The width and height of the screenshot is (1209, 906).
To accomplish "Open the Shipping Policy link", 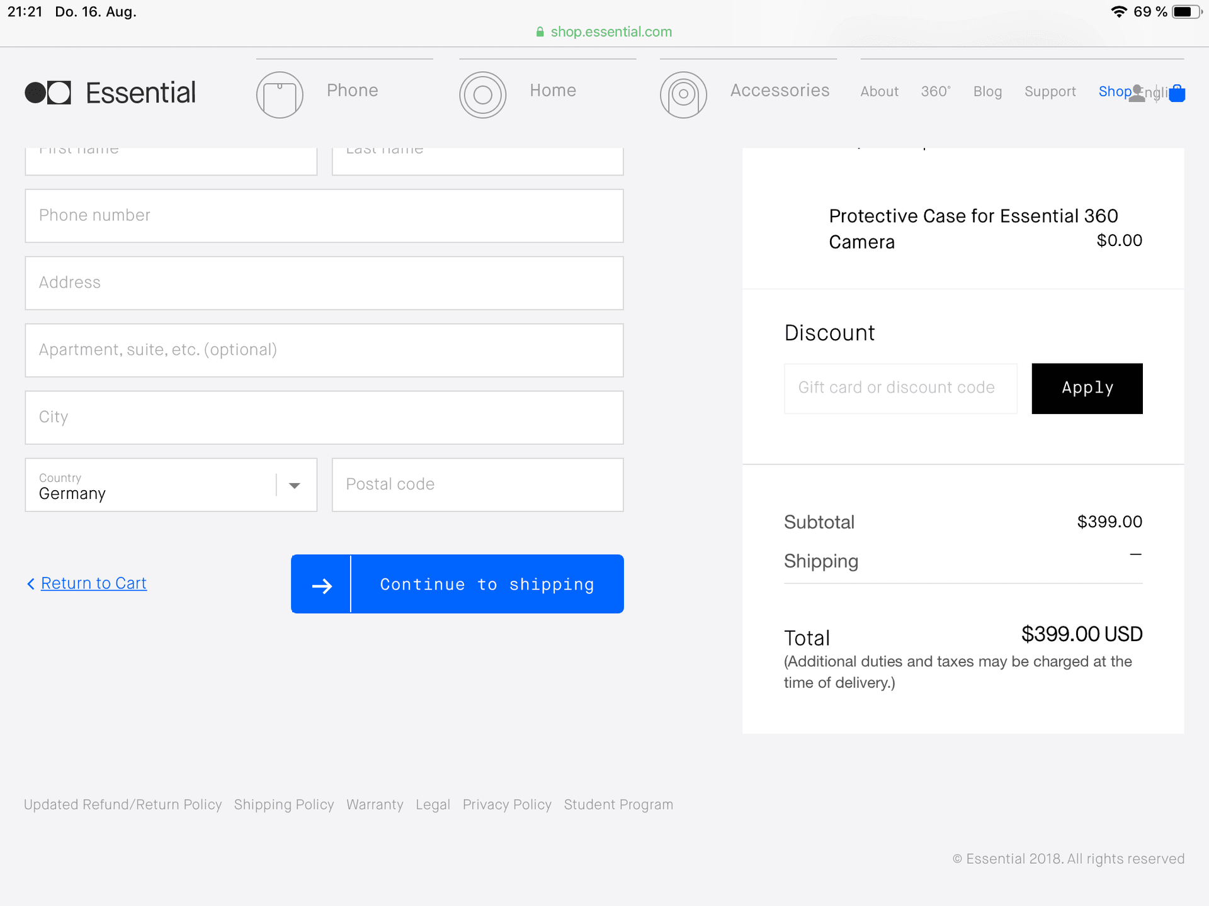I will pos(284,805).
